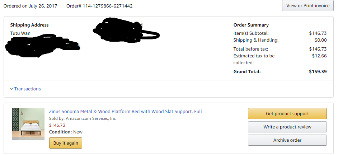Click the View or Print invoice button
The width and height of the screenshot is (338, 155).
308,6
